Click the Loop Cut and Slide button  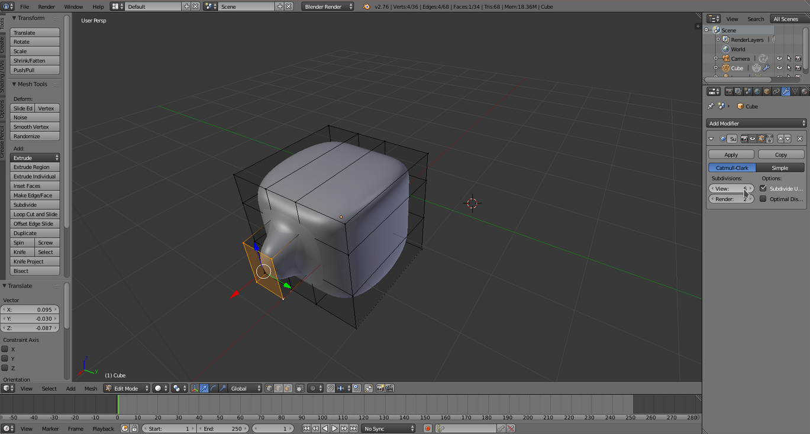point(36,215)
